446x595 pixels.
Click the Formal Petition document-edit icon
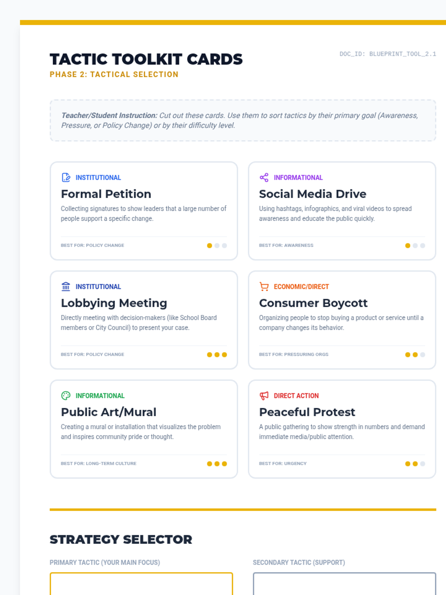(x=66, y=177)
